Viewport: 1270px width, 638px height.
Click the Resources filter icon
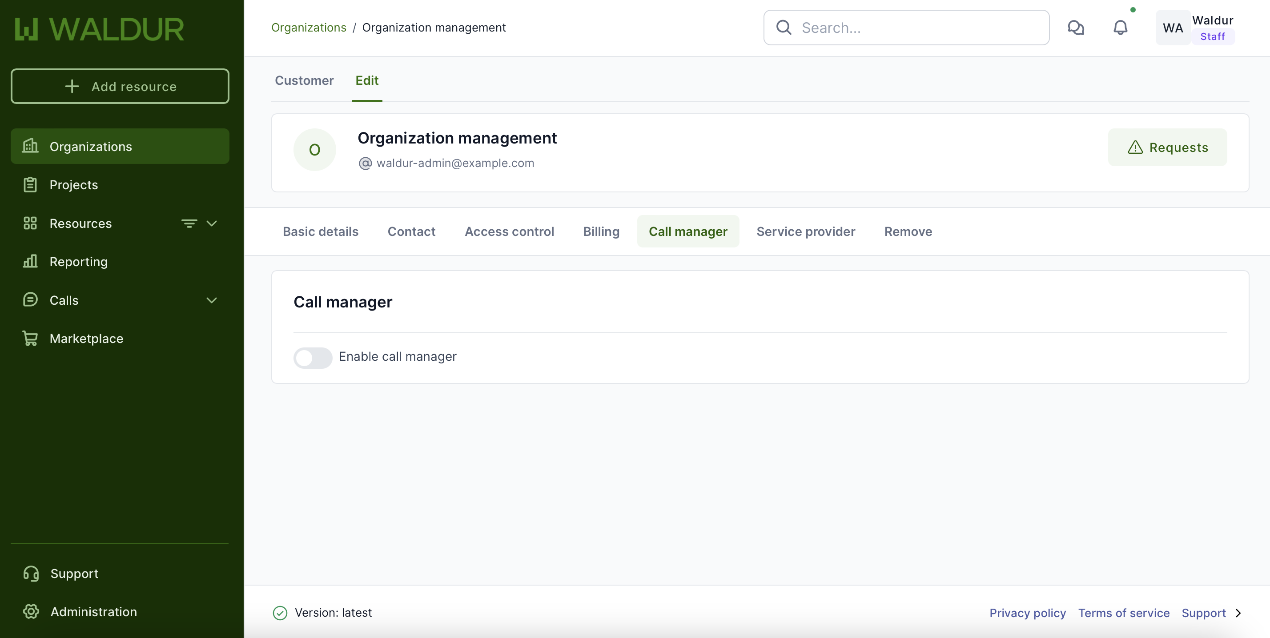pos(189,223)
